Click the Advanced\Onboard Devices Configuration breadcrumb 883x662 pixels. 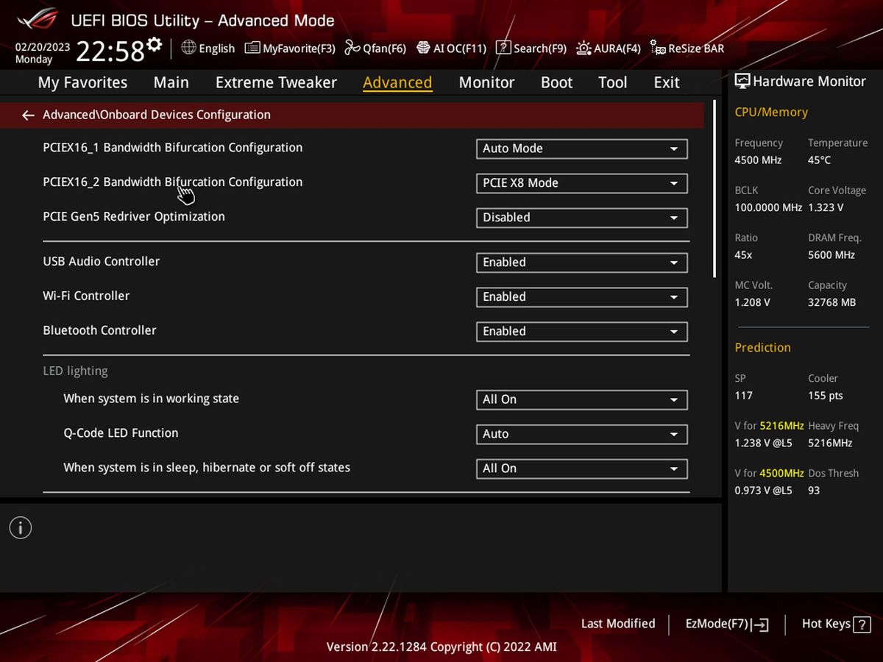(x=157, y=115)
